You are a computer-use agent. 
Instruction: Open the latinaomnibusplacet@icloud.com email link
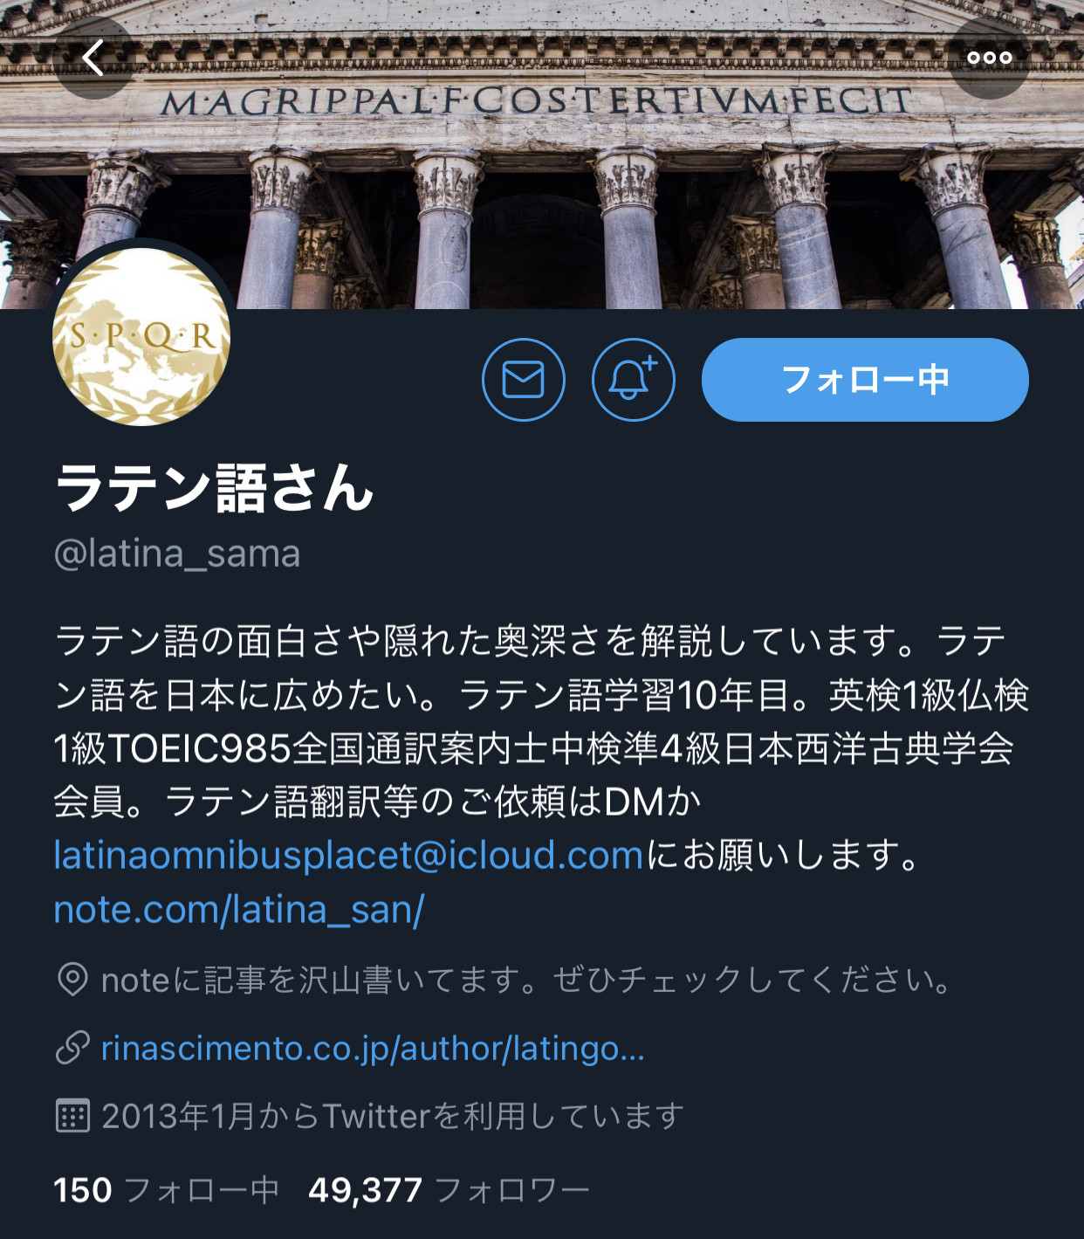[x=348, y=855]
